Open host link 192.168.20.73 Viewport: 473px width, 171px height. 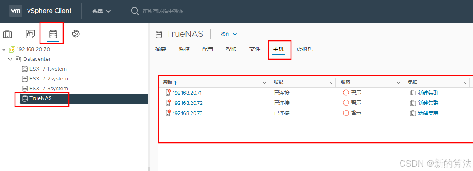(x=187, y=113)
